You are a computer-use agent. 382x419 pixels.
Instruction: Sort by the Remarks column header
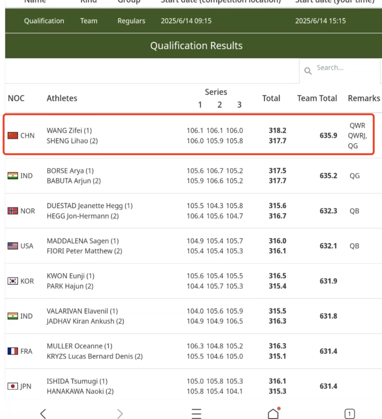tap(363, 98)
